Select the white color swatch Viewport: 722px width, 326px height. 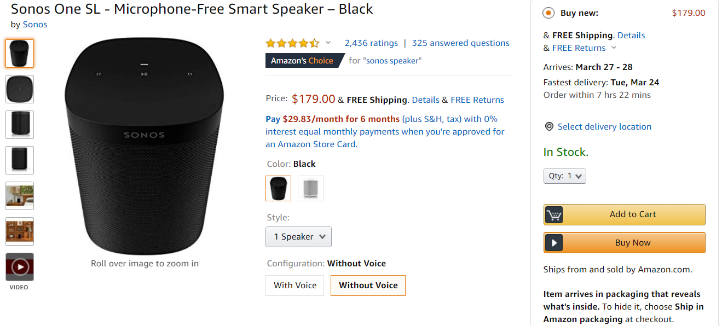[x=311, y=188]
